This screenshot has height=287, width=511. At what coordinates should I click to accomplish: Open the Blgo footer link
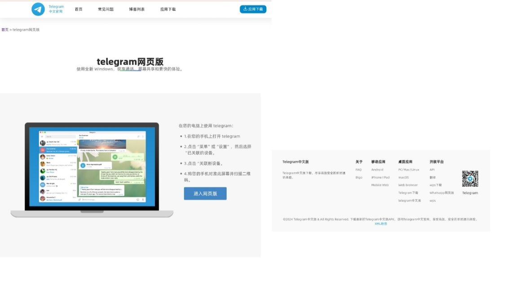point(359,177)
